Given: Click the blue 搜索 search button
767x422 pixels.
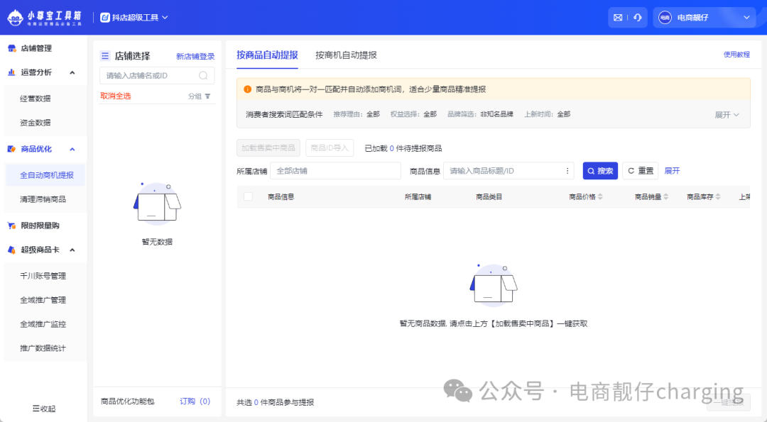Looking at the screenshot, I should (600, 170).
